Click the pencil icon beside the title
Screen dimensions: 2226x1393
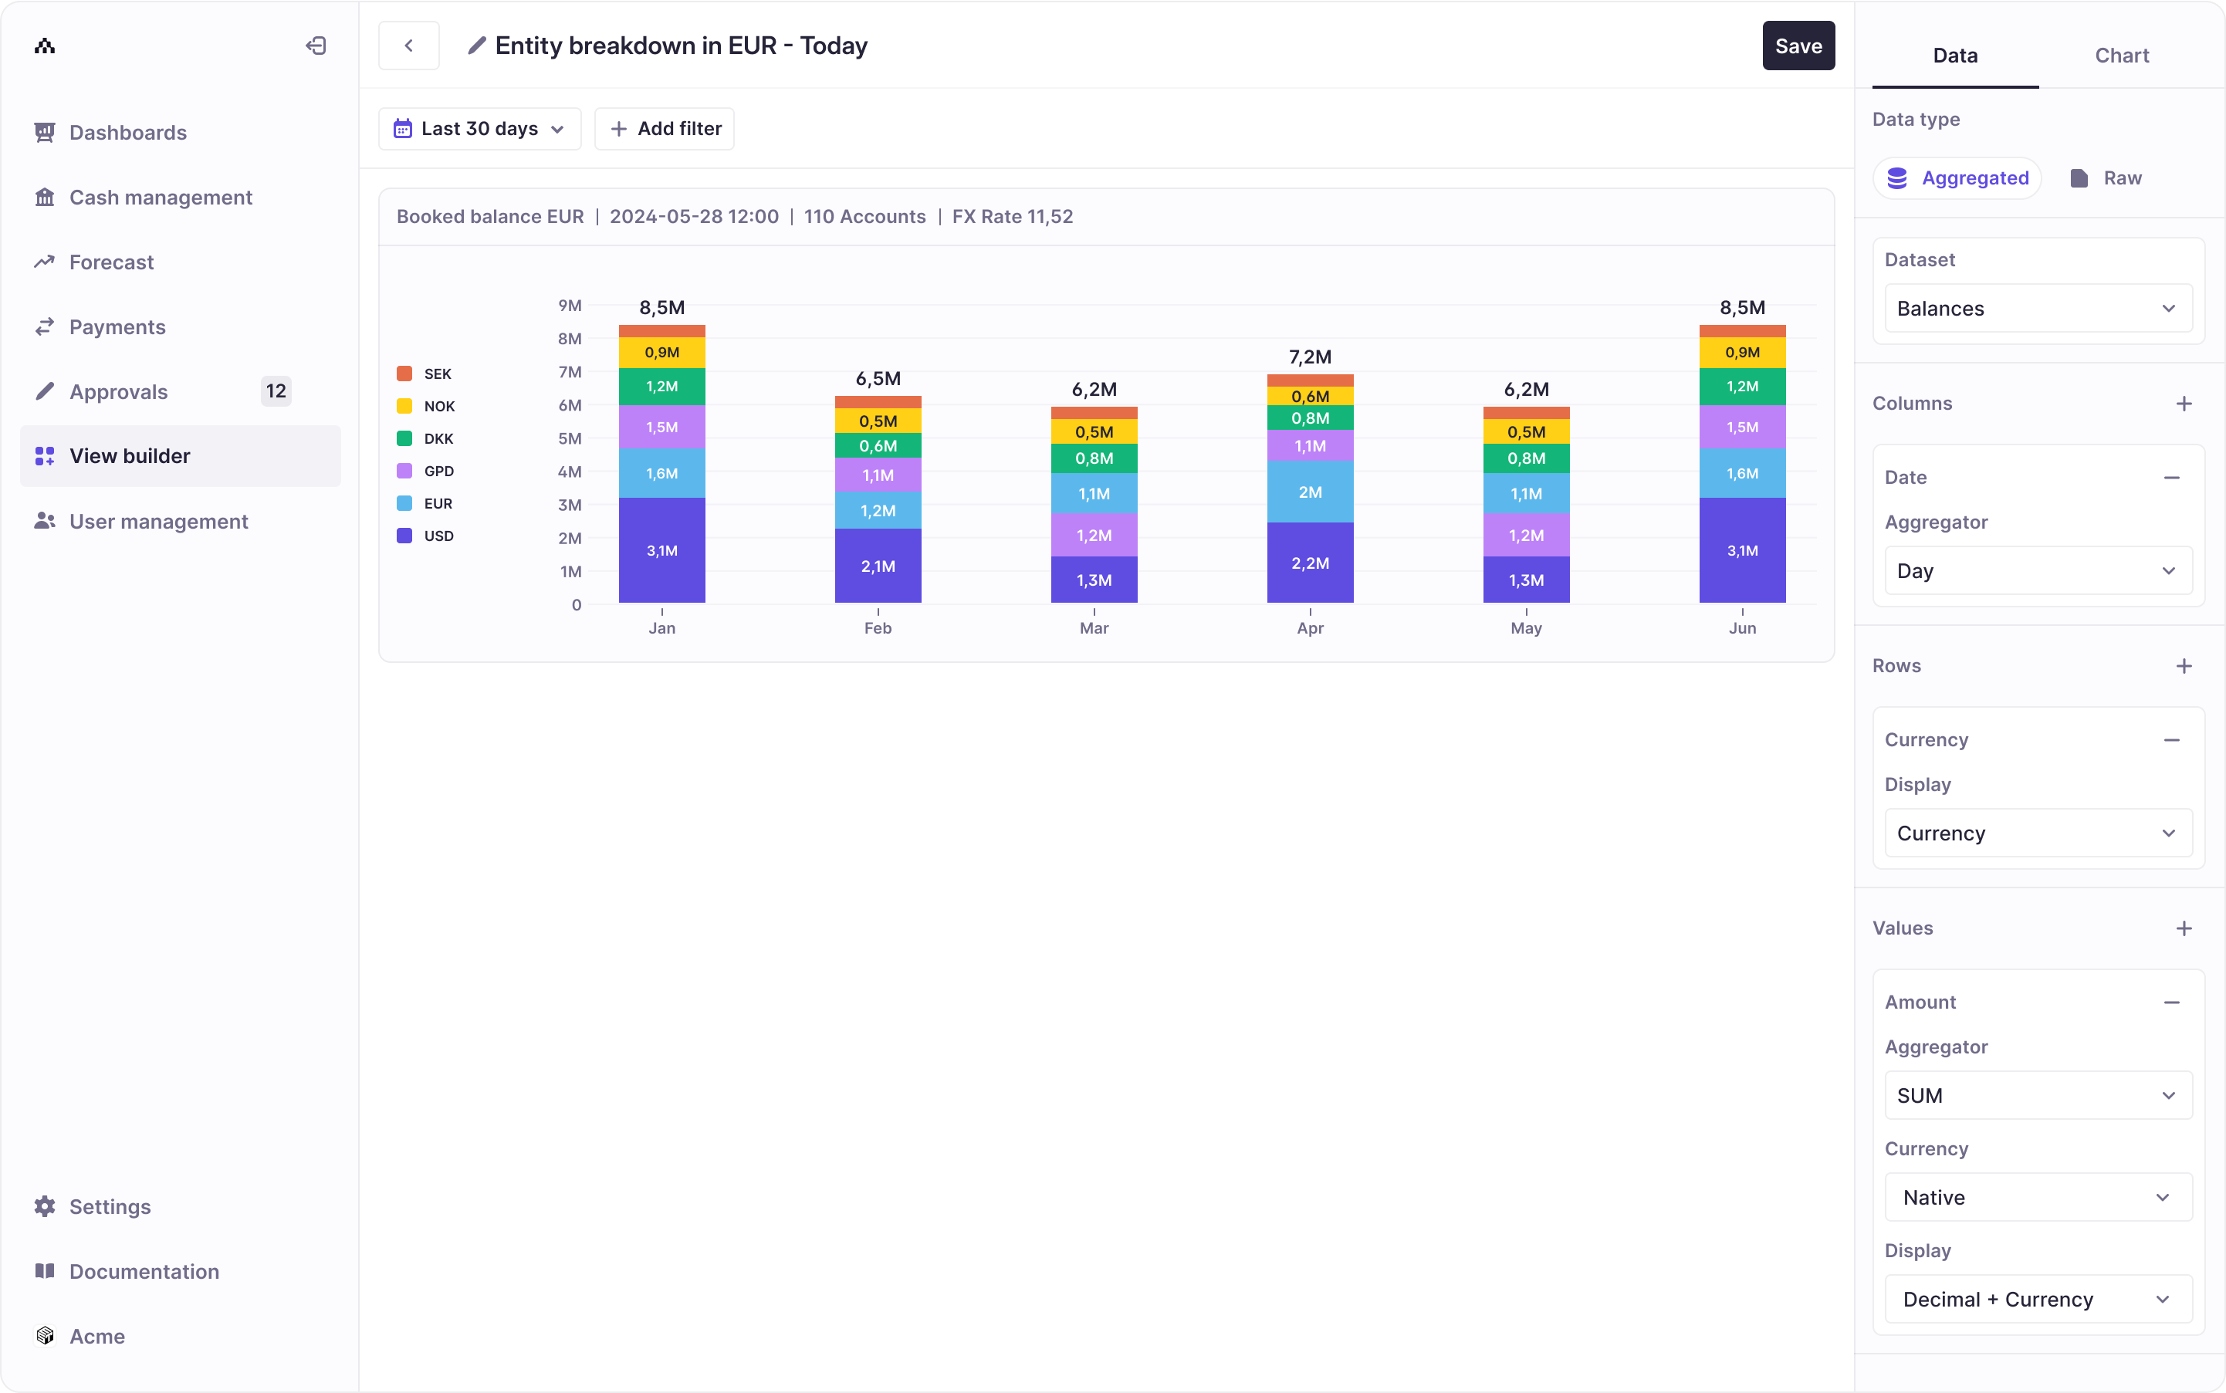click(x=476, y=45)
